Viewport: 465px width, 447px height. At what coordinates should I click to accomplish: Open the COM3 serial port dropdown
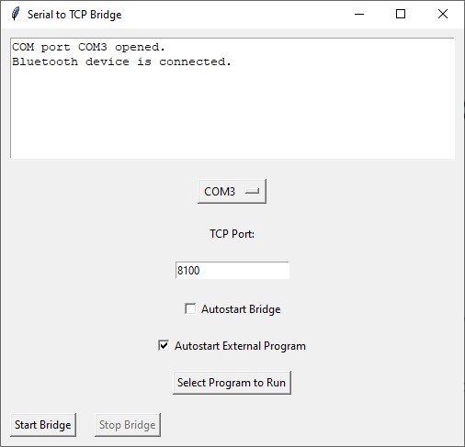pyautogui.click(x=232, y=192)
